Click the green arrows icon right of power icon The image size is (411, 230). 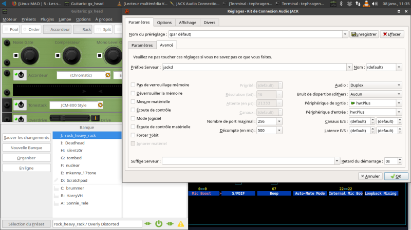click(170, 224)
